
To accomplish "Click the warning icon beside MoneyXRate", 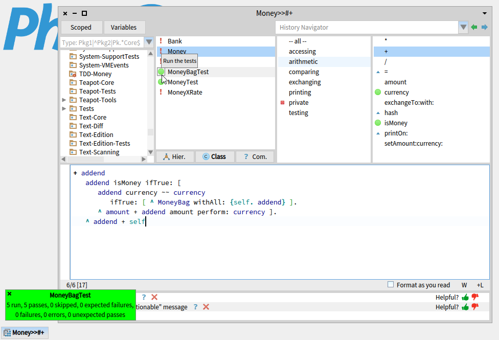I will [161, 93].
